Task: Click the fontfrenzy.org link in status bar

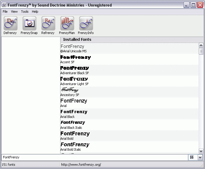Action: (81, 165)
